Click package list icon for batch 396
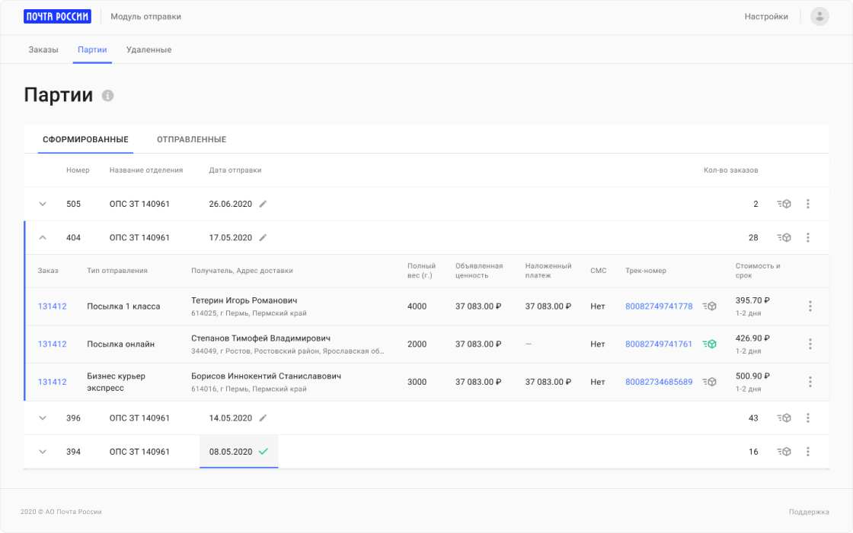This screenshot has width=853, height=533. click(784, 418)
